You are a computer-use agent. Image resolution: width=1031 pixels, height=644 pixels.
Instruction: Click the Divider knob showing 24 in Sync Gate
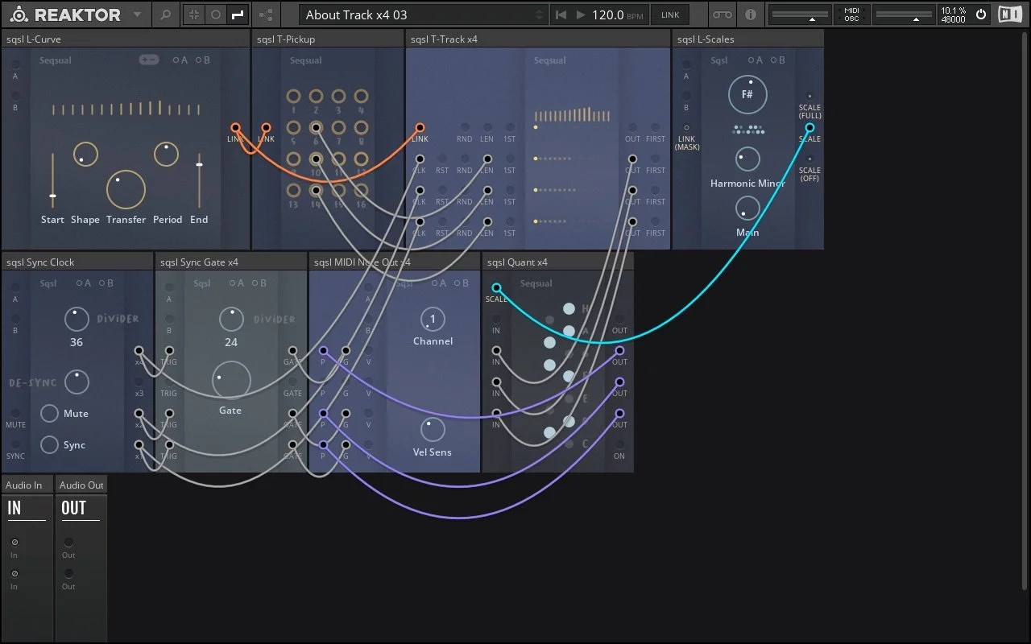point(231,320)
